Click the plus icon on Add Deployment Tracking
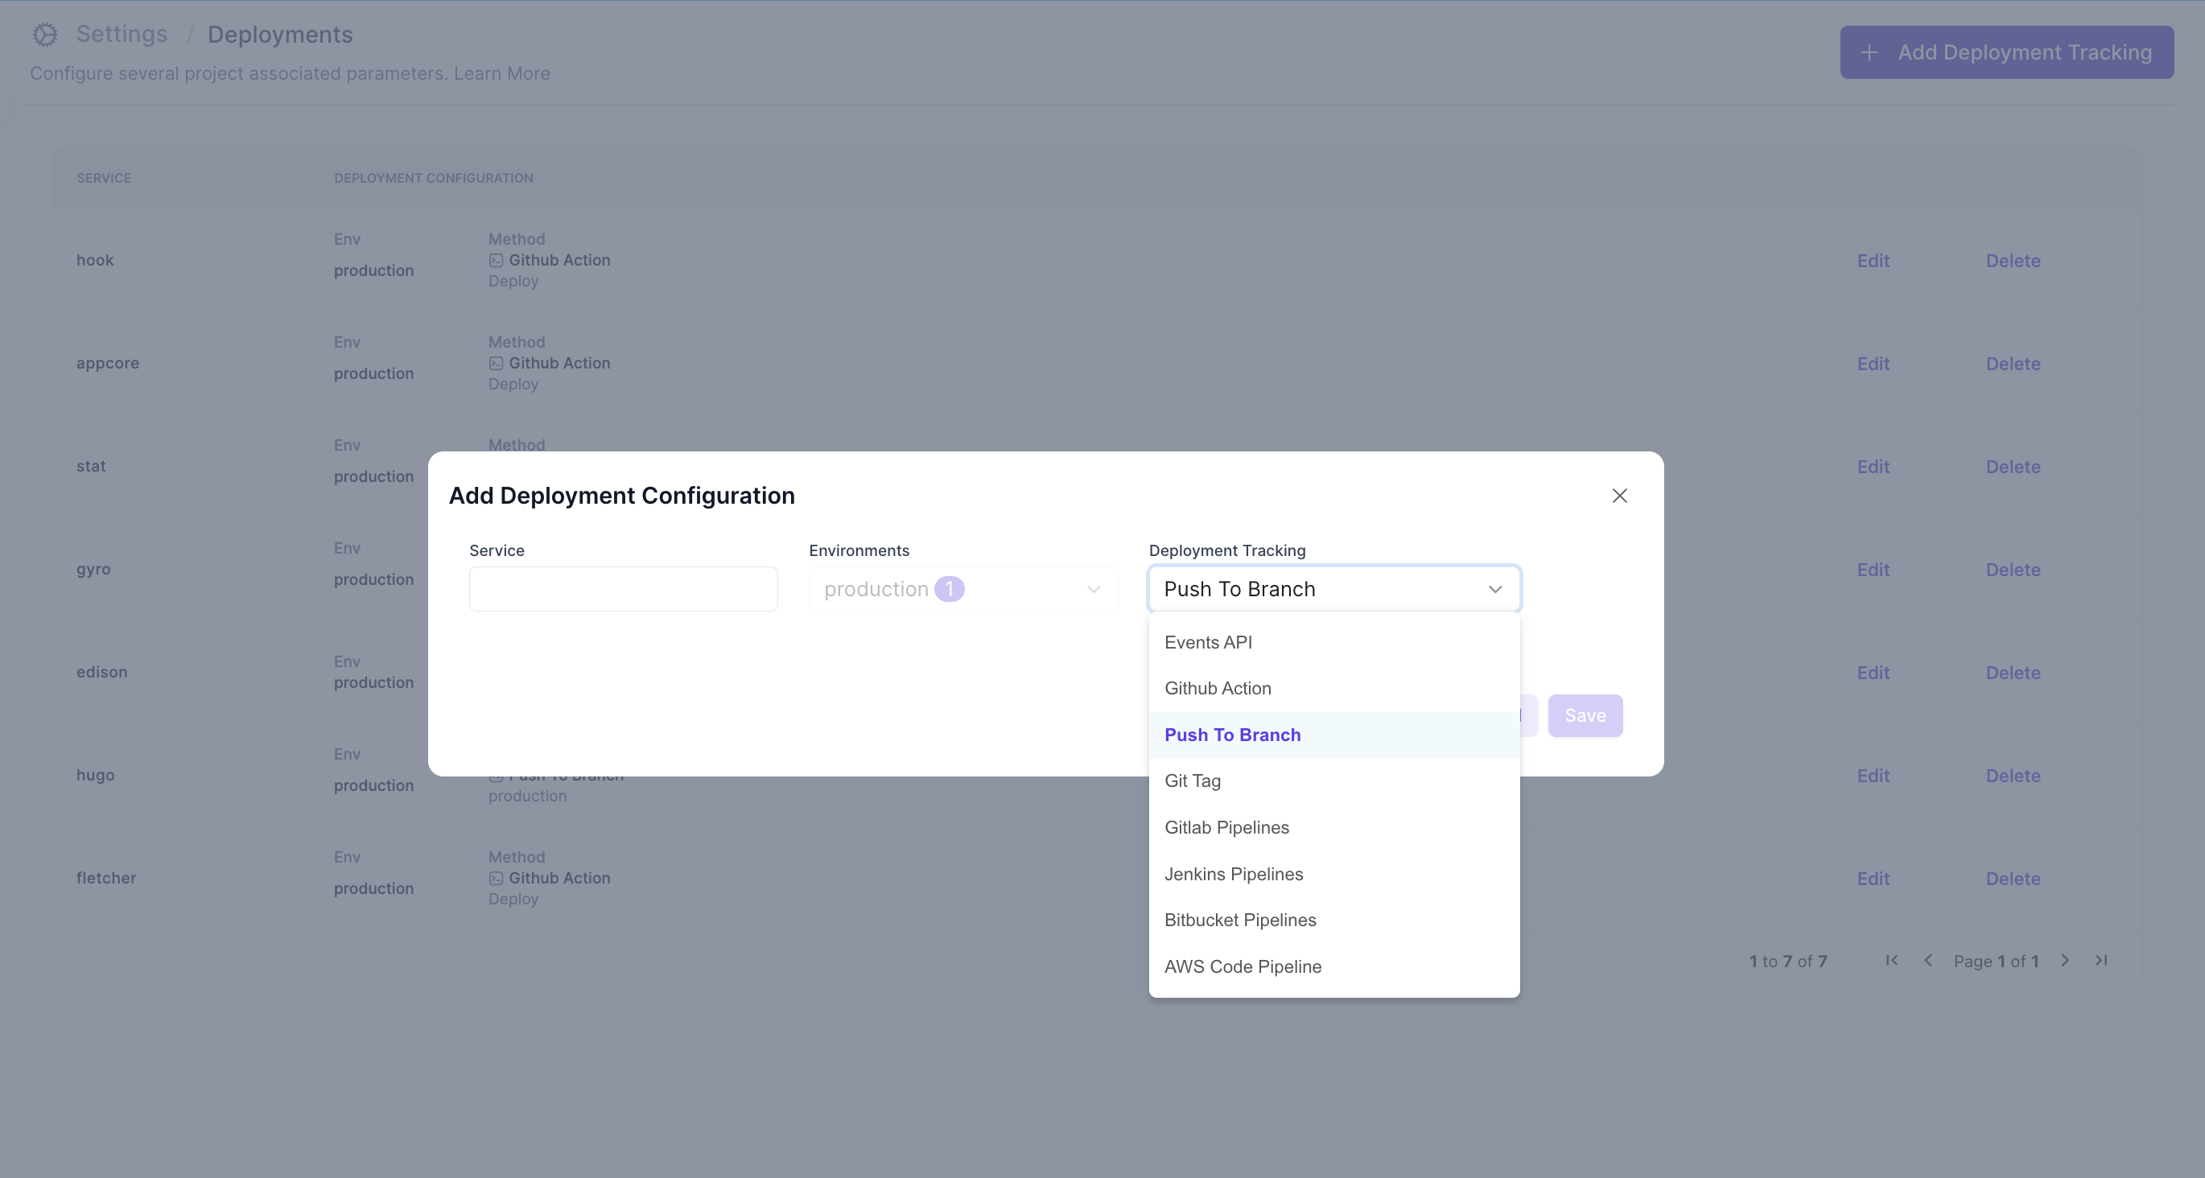The width and height of the screenshot is (2205, 1178). [x=1869, y=53]
